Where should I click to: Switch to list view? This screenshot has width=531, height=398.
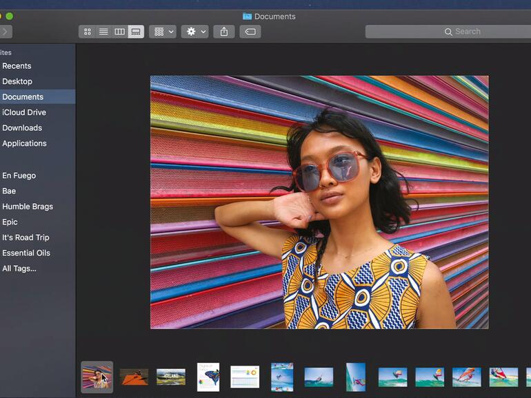(x=103, y=32)
